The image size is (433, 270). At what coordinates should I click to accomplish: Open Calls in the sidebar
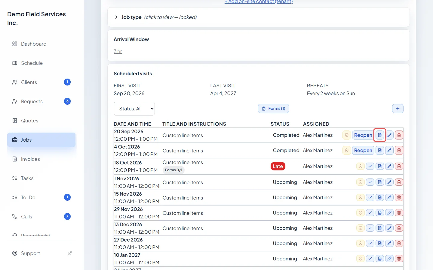coord(41,217)
